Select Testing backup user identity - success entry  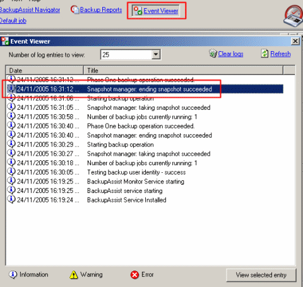pos(145,172)
